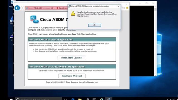Screen dimensions: 178x100
Task: Go back with the browser Back arrow
Action: [x=17, y=8]
